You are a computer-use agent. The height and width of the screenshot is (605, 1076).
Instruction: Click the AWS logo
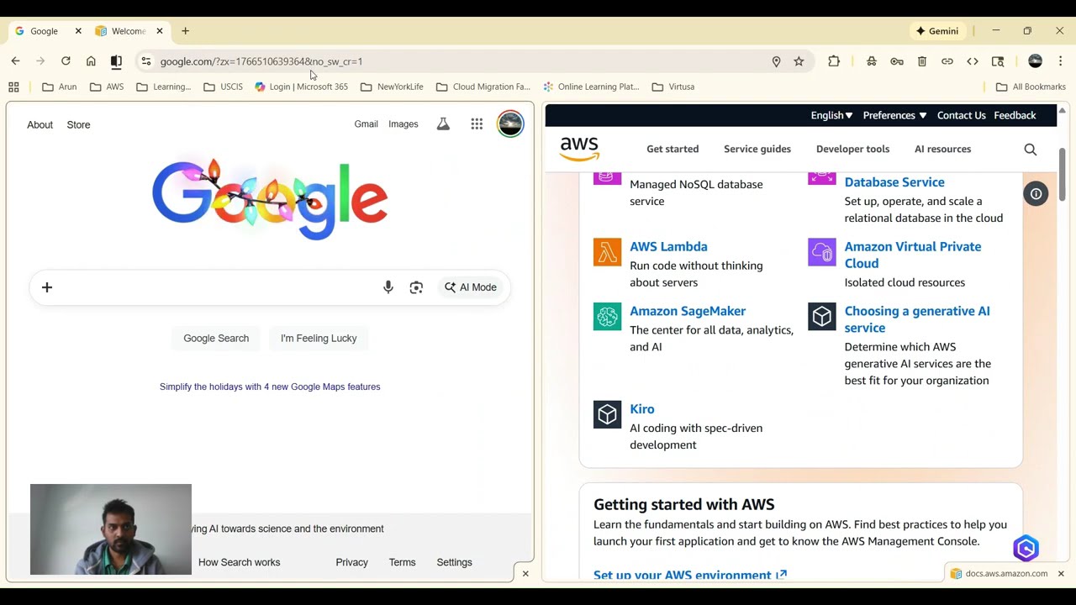click(x=580, y=149)
